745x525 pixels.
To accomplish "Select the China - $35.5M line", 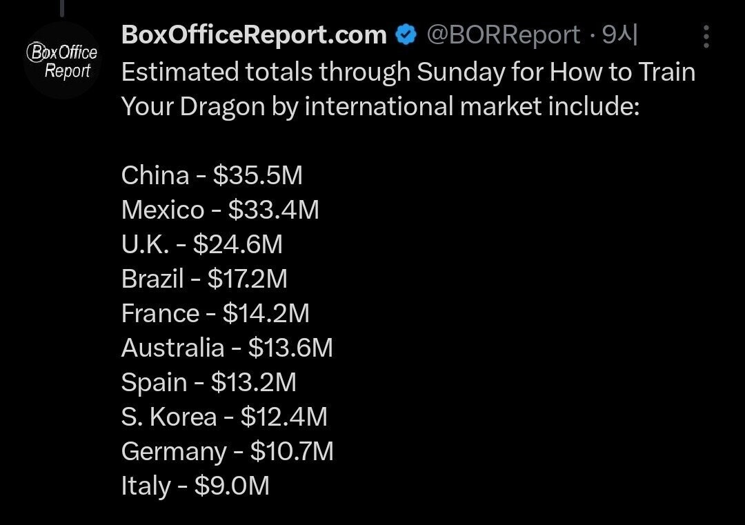I will [212, 175].
